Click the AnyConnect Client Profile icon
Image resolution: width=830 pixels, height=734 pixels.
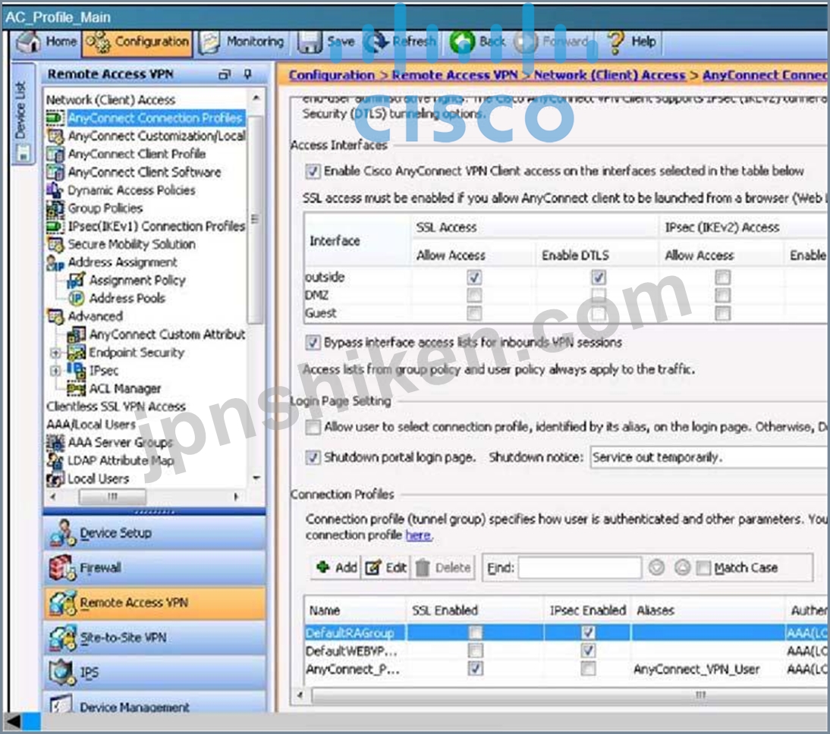click(x=55, y=154)
